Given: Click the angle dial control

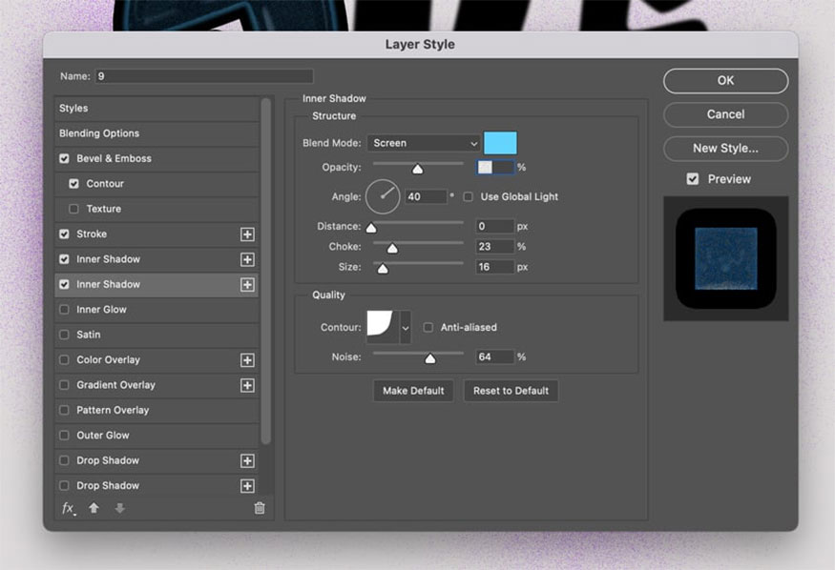Looking at the screenshot, I should [x=383, y=197].
